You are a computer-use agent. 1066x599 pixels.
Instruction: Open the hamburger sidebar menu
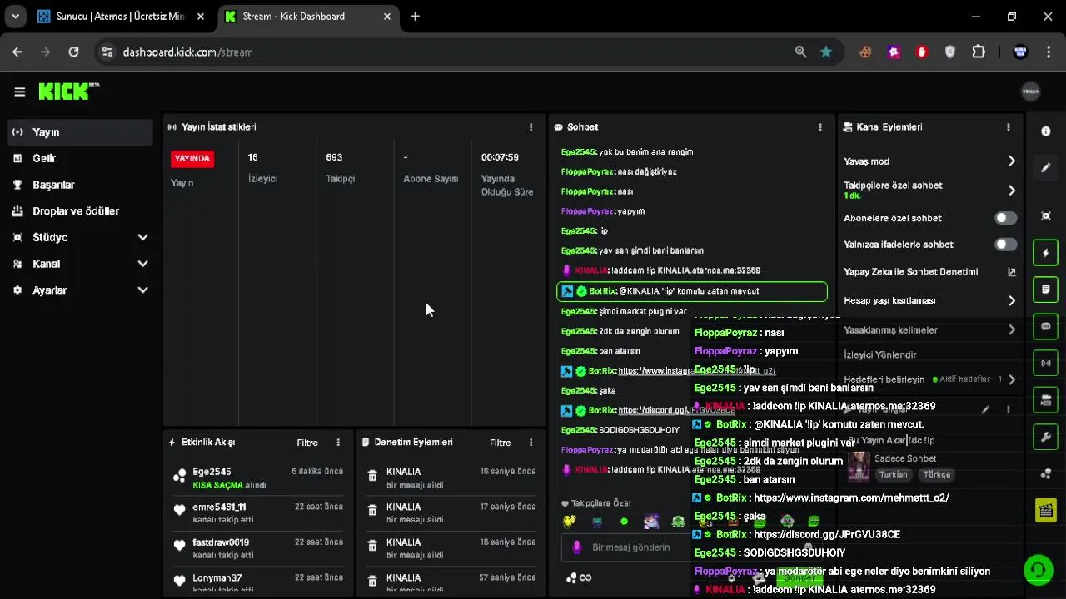click(x=19, y=92)
